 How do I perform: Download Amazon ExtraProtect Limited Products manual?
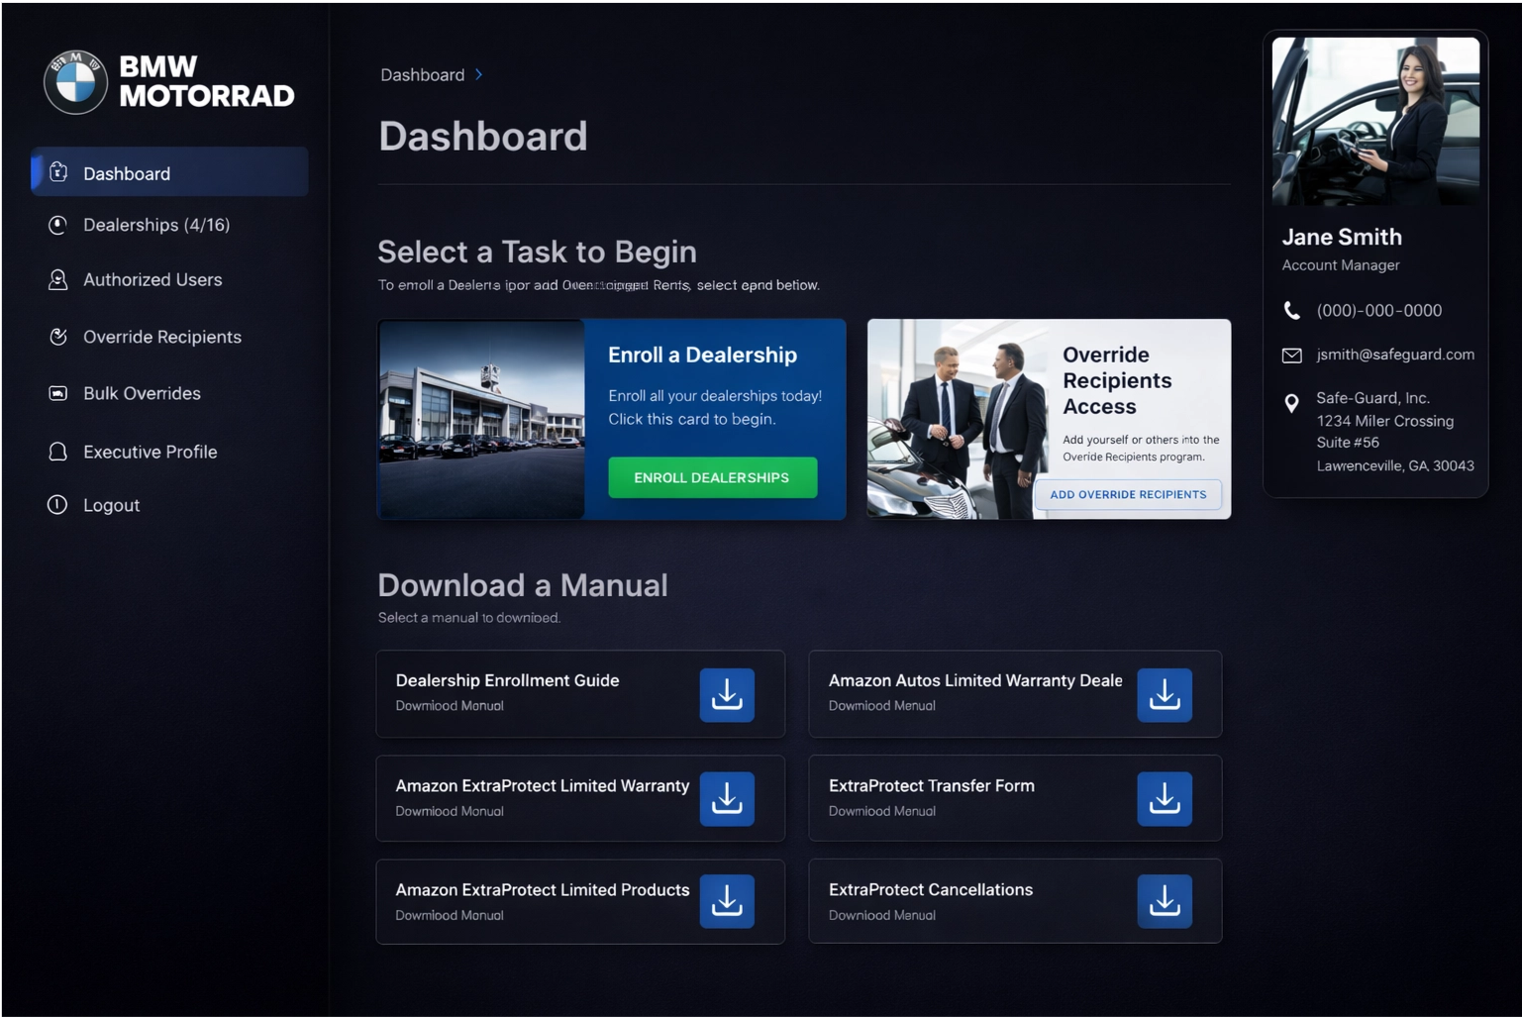coord(727,901)
